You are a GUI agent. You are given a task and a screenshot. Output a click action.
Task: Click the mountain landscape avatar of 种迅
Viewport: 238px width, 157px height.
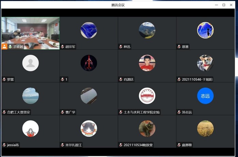click(147, 31)
